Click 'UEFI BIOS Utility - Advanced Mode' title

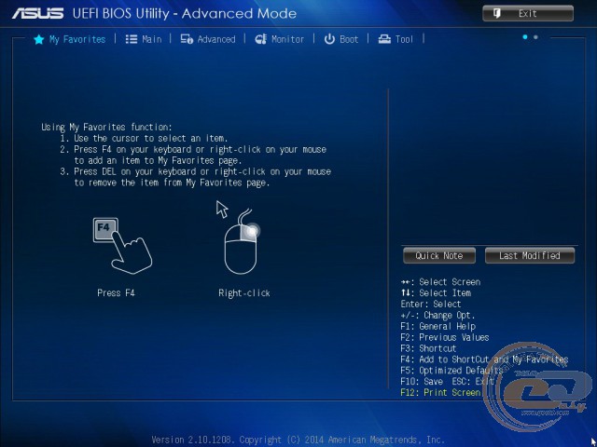coord(185,14)
